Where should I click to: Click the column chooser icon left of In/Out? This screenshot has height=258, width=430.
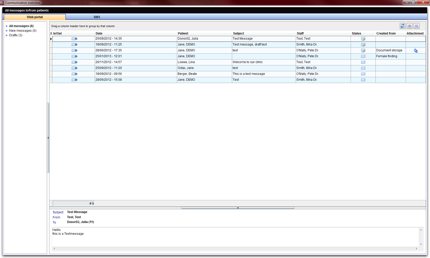click(51, 33)
